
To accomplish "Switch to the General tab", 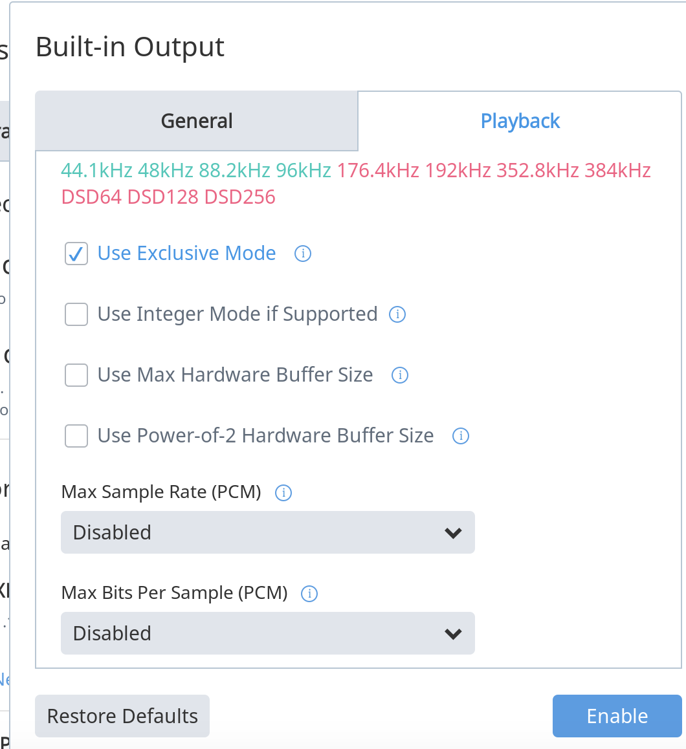I will pyautogui.click(x=197, y=121).
